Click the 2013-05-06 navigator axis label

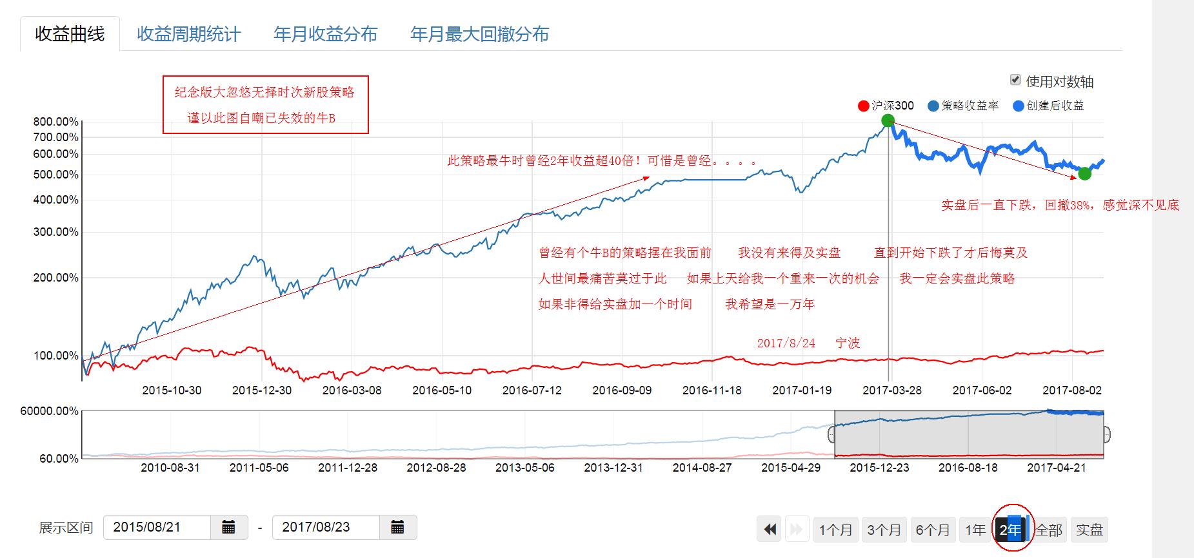tap(525, 467)
